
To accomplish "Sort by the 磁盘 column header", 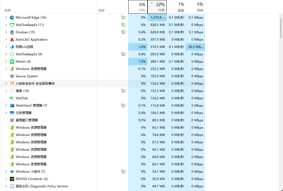I will [x=176, y=7].
